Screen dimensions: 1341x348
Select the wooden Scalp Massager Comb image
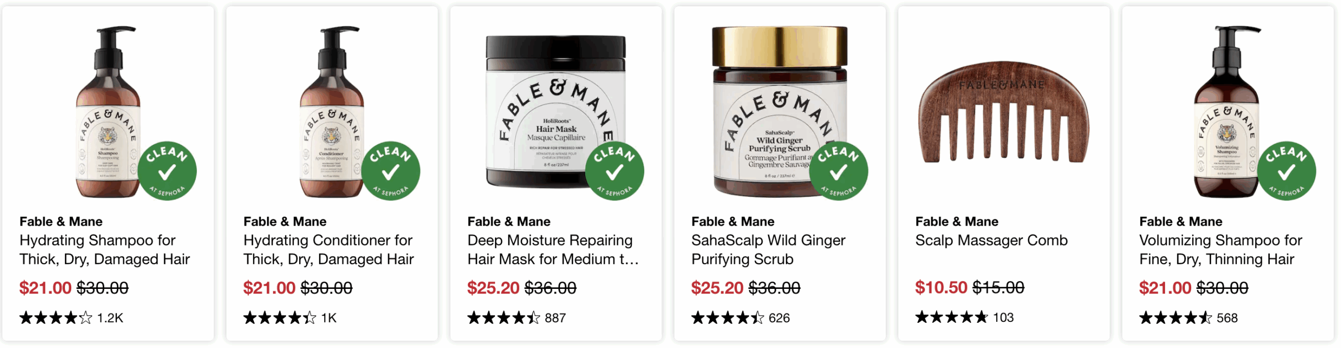[x=1004, y=112]
